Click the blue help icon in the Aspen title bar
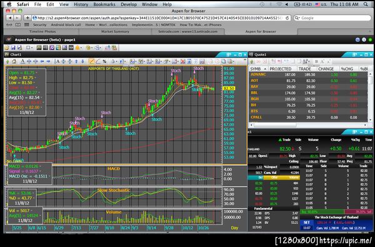Screen dimensions: 375x247 [x=357, y=40]
